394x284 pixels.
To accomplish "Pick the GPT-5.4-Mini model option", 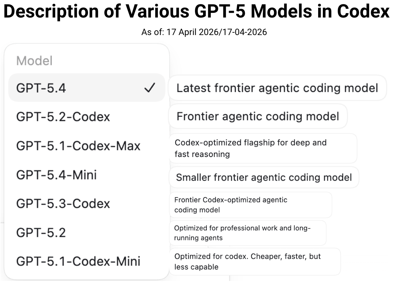I will coord(57,175).
